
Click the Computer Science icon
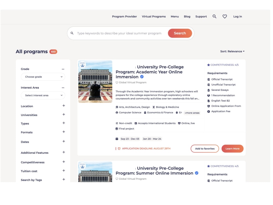(x=117, y=113)
